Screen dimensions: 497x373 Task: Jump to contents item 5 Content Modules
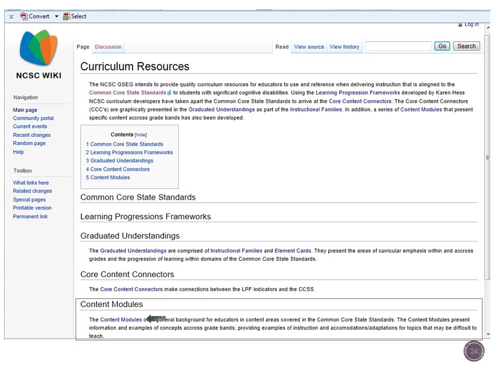108,177
